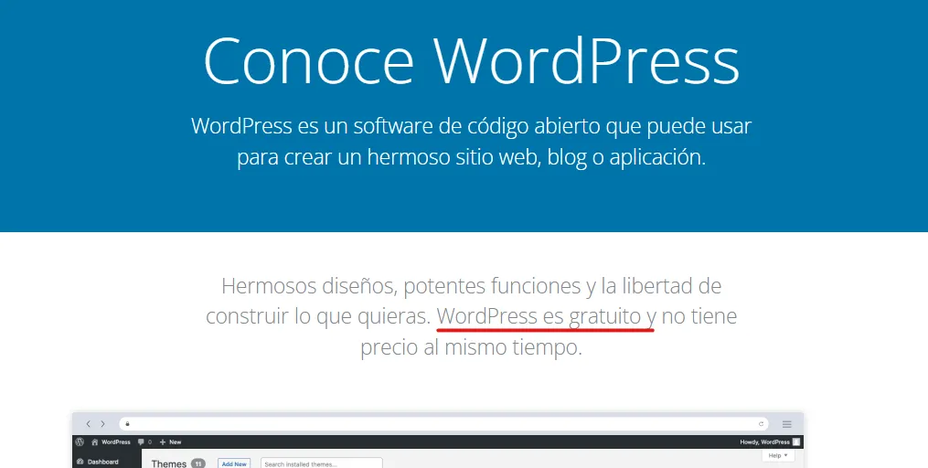Click the New item in the admin bar
The width and height of the screenshot is (928, 468).
coord(170,442)
